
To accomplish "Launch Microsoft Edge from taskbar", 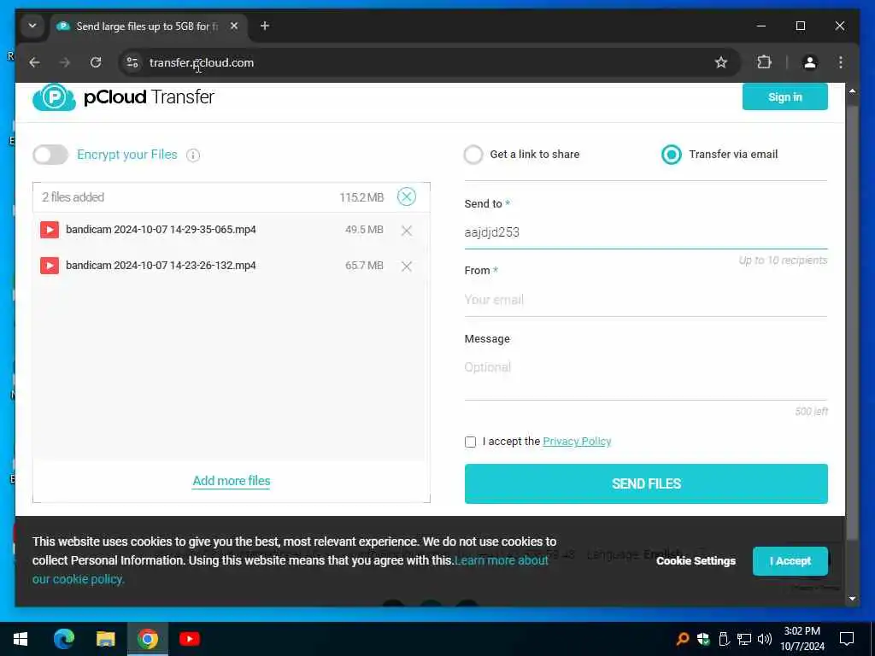I will coord(63,639).
